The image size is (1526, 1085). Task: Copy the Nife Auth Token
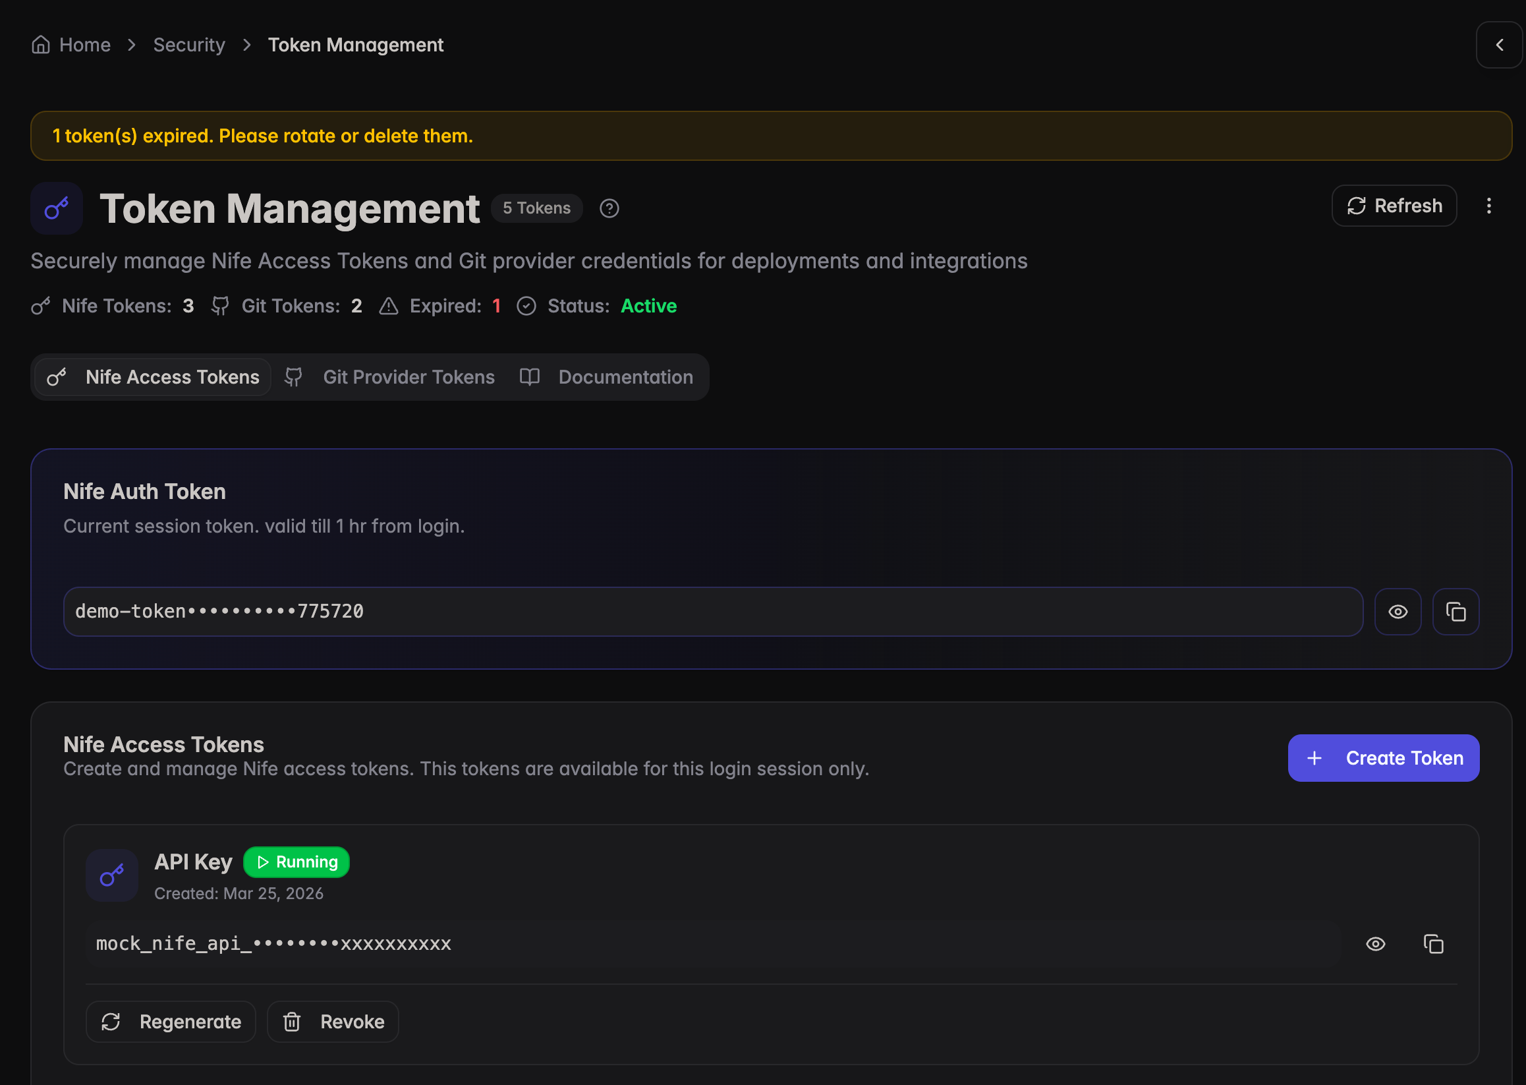1456,611
